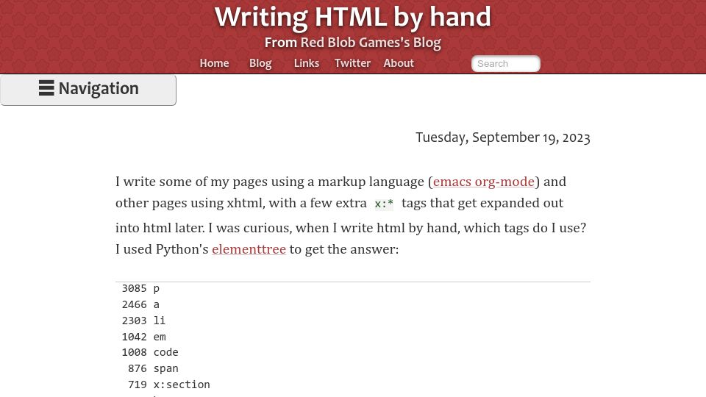
Task: Select the row '2303 li'
Action: [x=143, y=321]
